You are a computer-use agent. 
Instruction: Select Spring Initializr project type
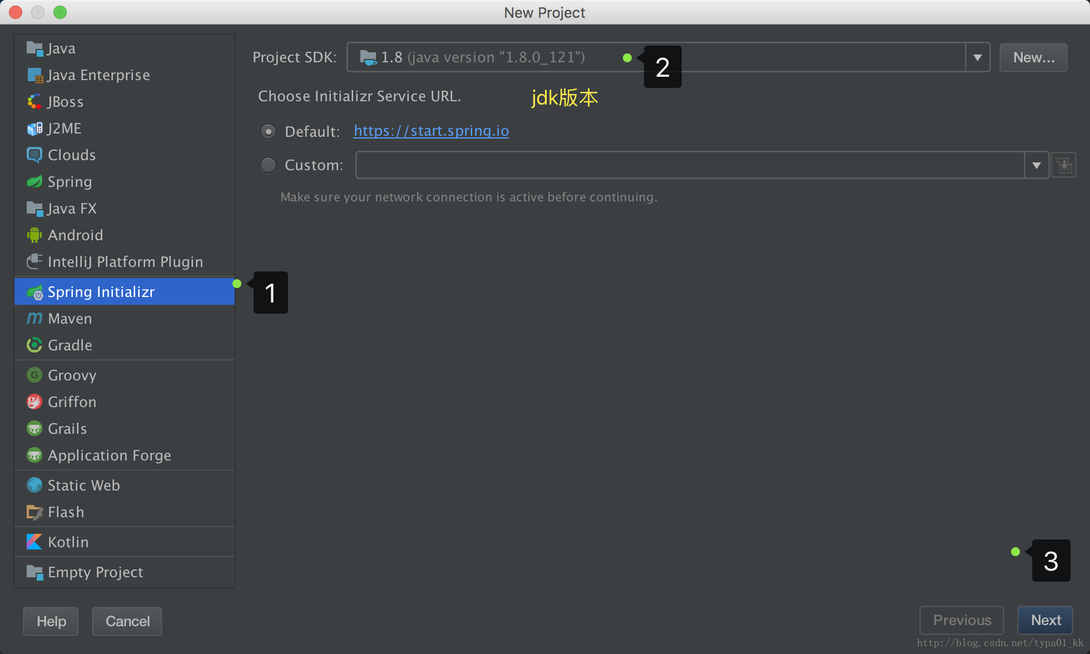coord(101,292)
